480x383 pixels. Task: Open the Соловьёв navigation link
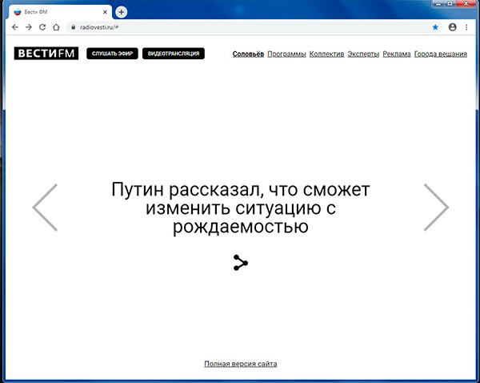[x=248, y=54]
